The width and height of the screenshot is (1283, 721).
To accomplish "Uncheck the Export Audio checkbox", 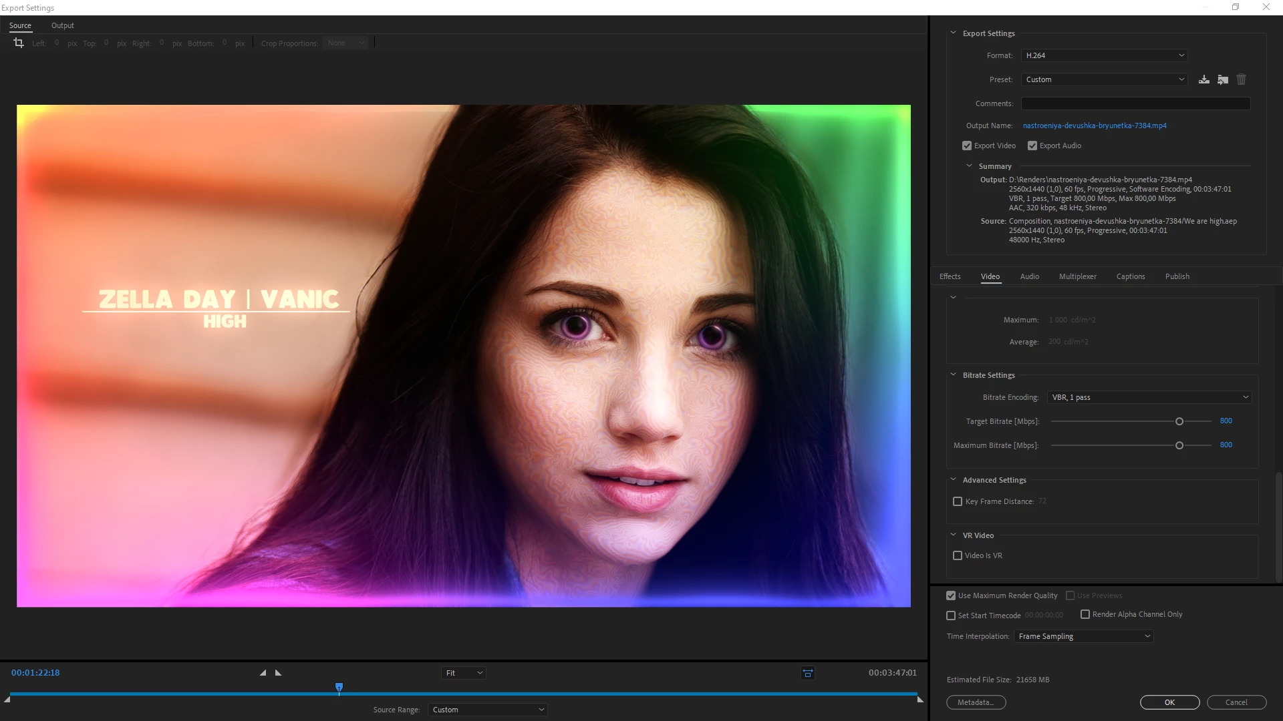I will point(1032,146).
